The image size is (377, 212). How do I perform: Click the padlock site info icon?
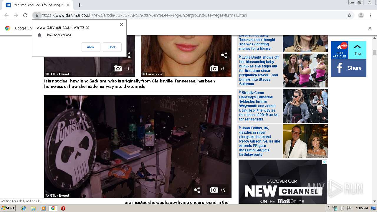[x=37, y=15]
